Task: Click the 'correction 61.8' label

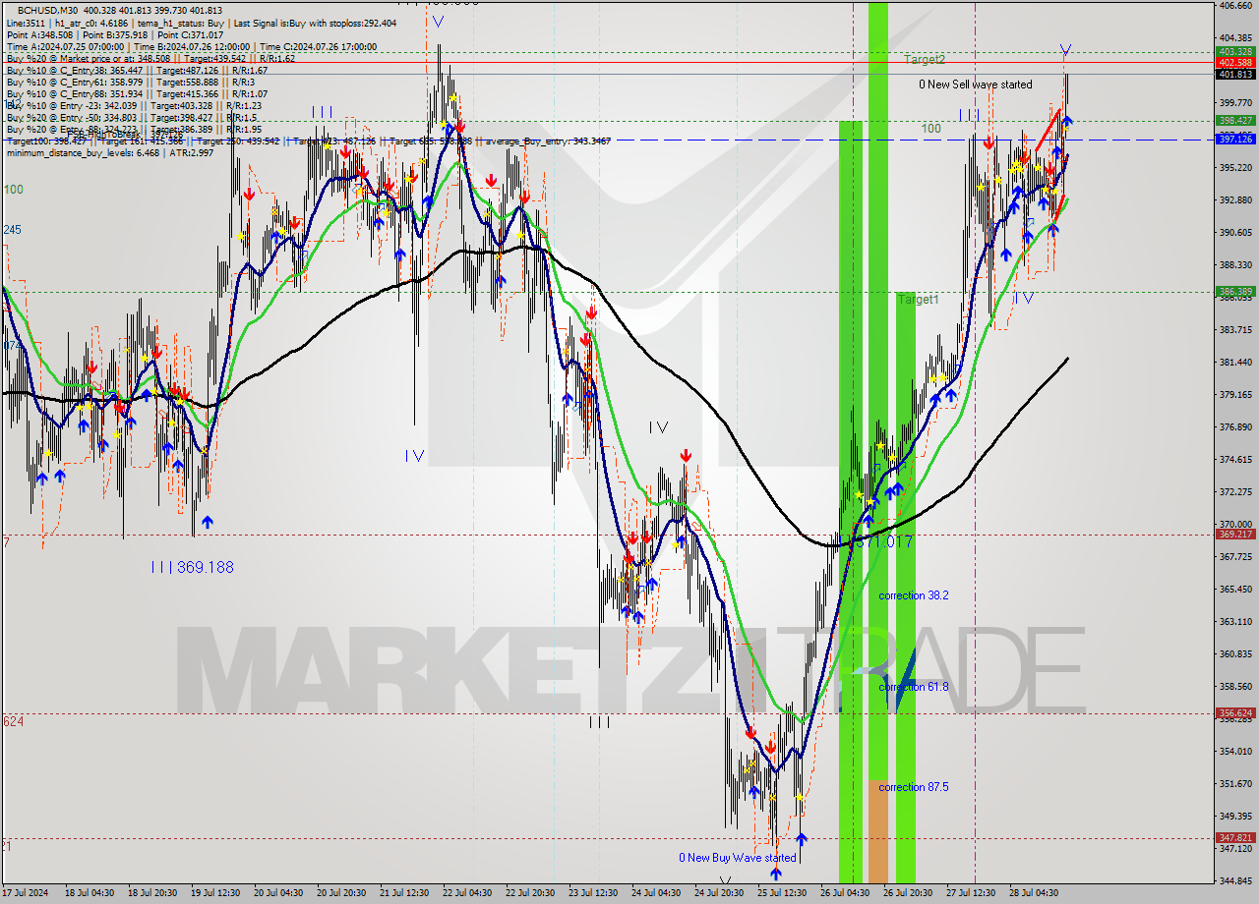Action: (x=914, y=687)
